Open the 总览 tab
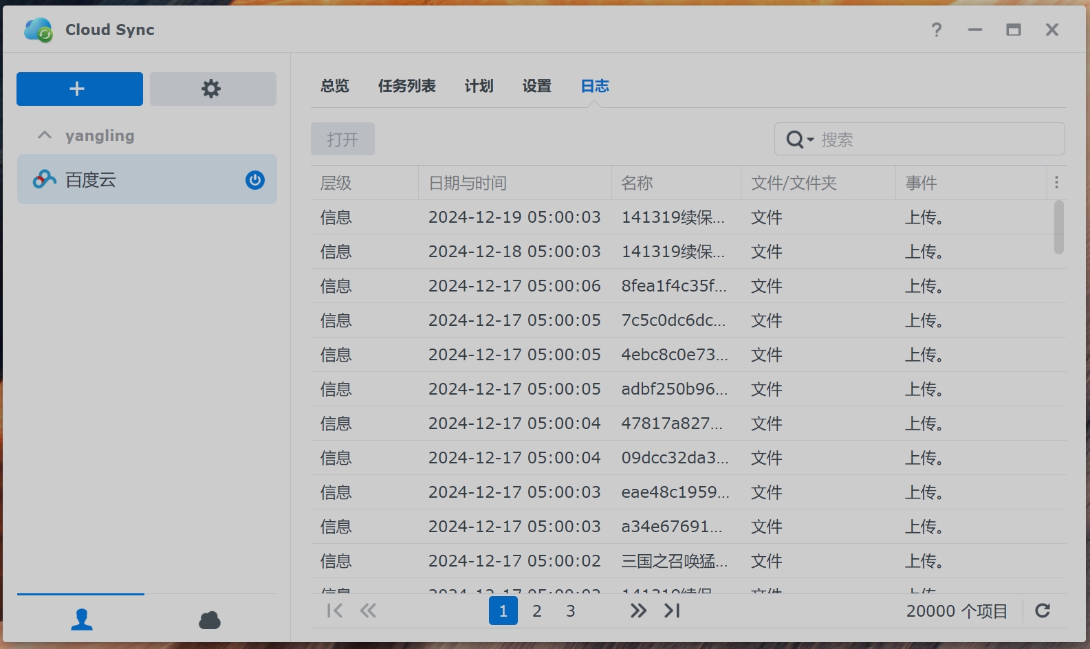The image size is (1090, 649). [x=335, y=86]
